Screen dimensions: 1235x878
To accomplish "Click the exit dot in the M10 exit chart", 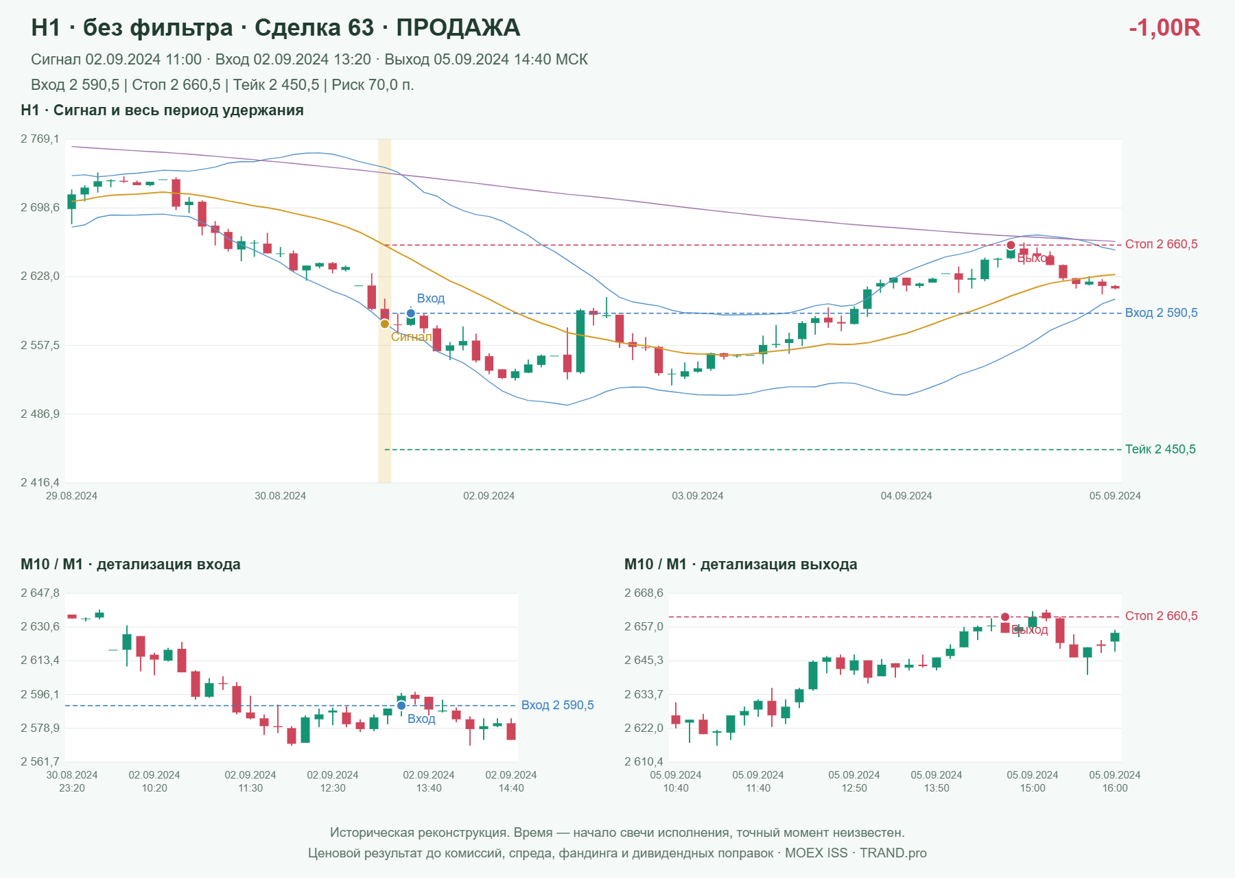I will pyautogui.click(x=1005, y=617).
